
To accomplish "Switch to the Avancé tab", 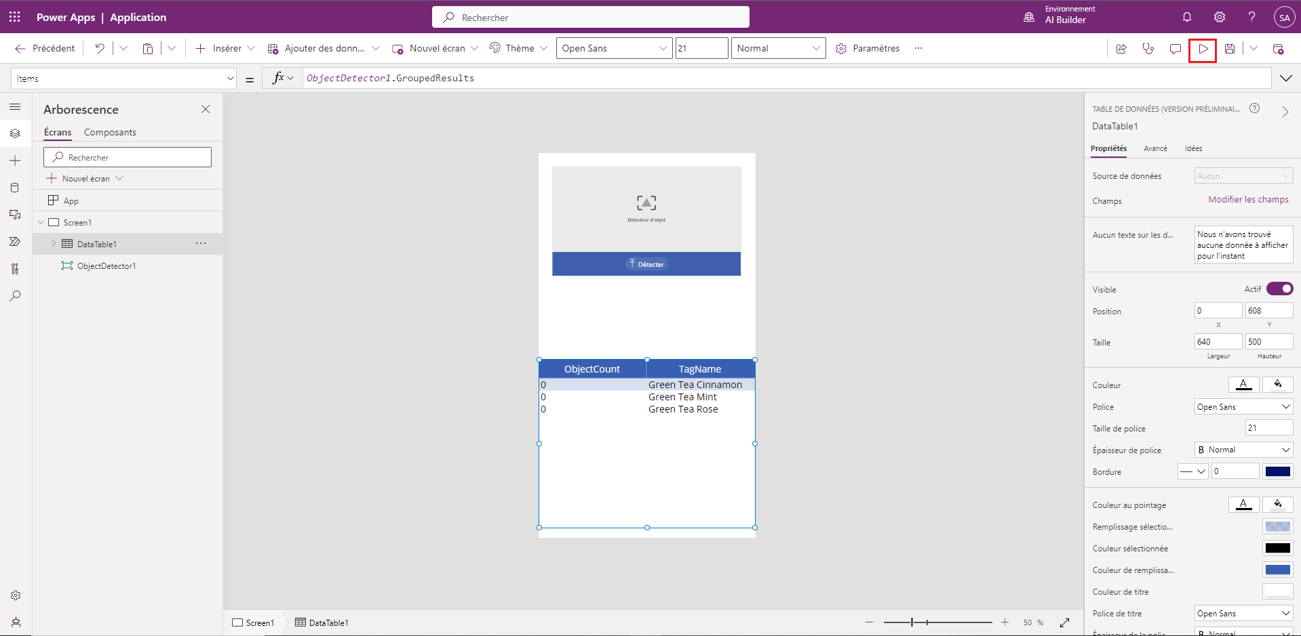I will pyautogui.click(x=1155, y=148).
